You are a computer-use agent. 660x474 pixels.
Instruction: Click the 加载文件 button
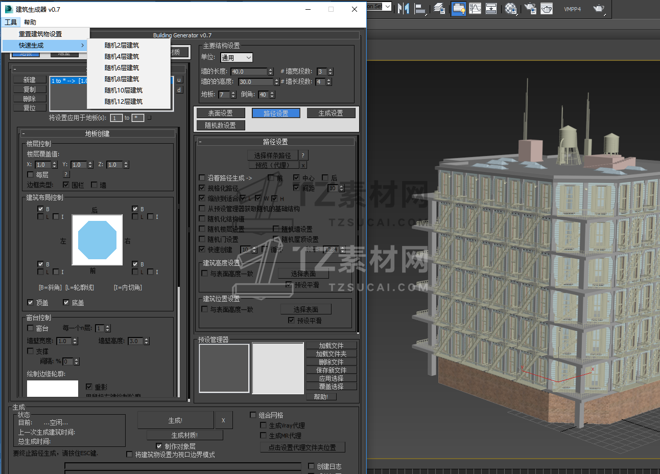coord(331,346)
